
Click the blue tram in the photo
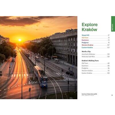click(x=41, y=76)
